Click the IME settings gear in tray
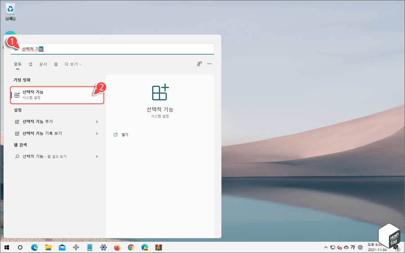405x253 pixels. pyautogui.click(x=360, y=248)
